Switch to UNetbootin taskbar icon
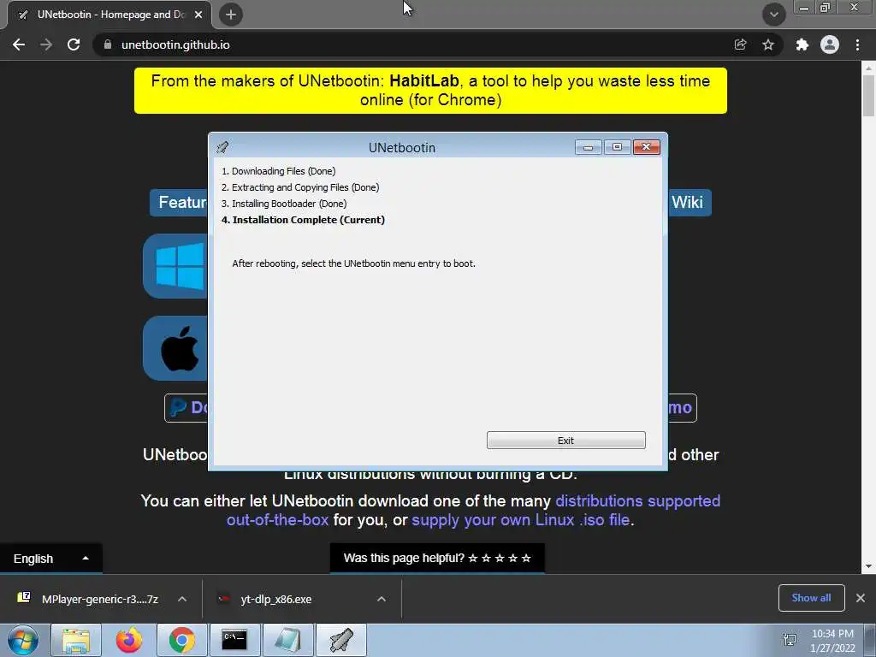 [340, 640]
